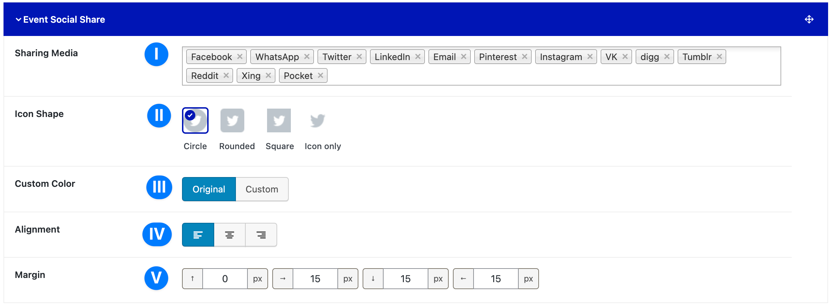833x308 pixels.
Task: Click the move handle icon in header
Action: pyautogui.click(x=809, y=20)
